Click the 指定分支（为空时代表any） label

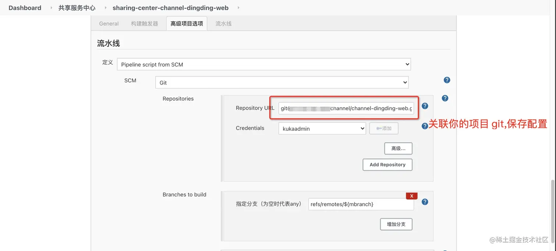coord(268,204)
